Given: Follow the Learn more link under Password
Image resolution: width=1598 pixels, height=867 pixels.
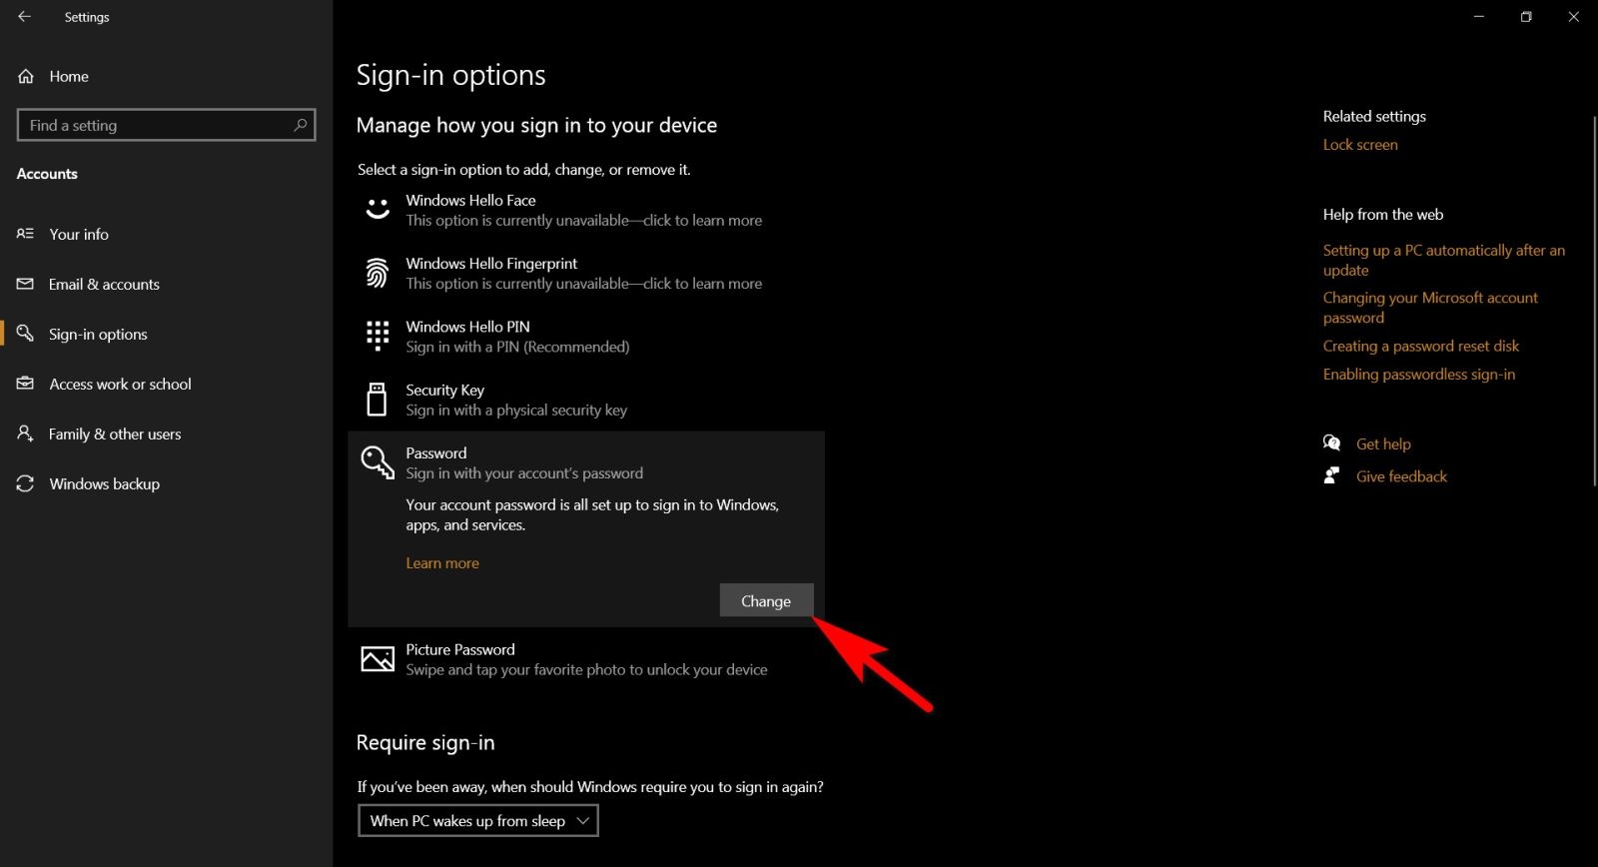Looking at the screenshot, I should (442, 563).
